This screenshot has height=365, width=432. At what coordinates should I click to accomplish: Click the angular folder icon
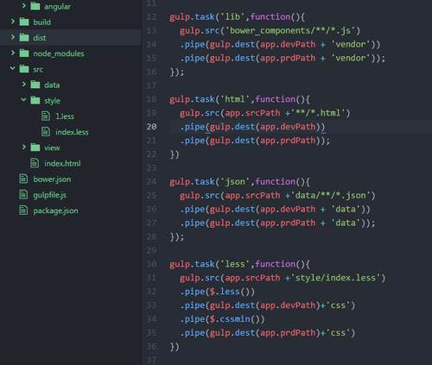[35, 6]
